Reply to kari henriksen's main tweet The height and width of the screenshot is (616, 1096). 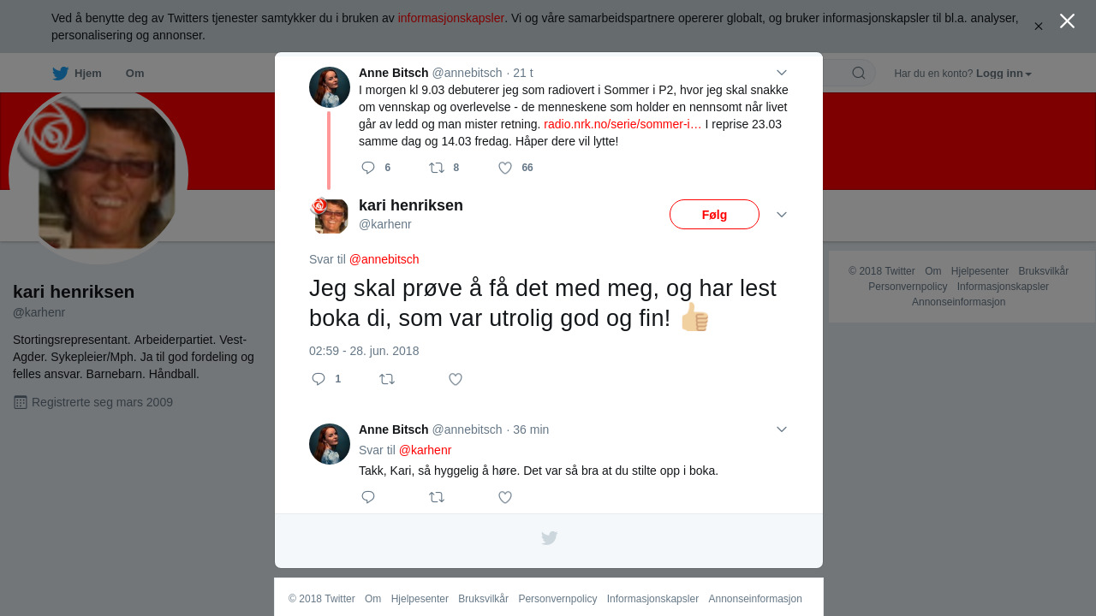[x=319, y=379]
